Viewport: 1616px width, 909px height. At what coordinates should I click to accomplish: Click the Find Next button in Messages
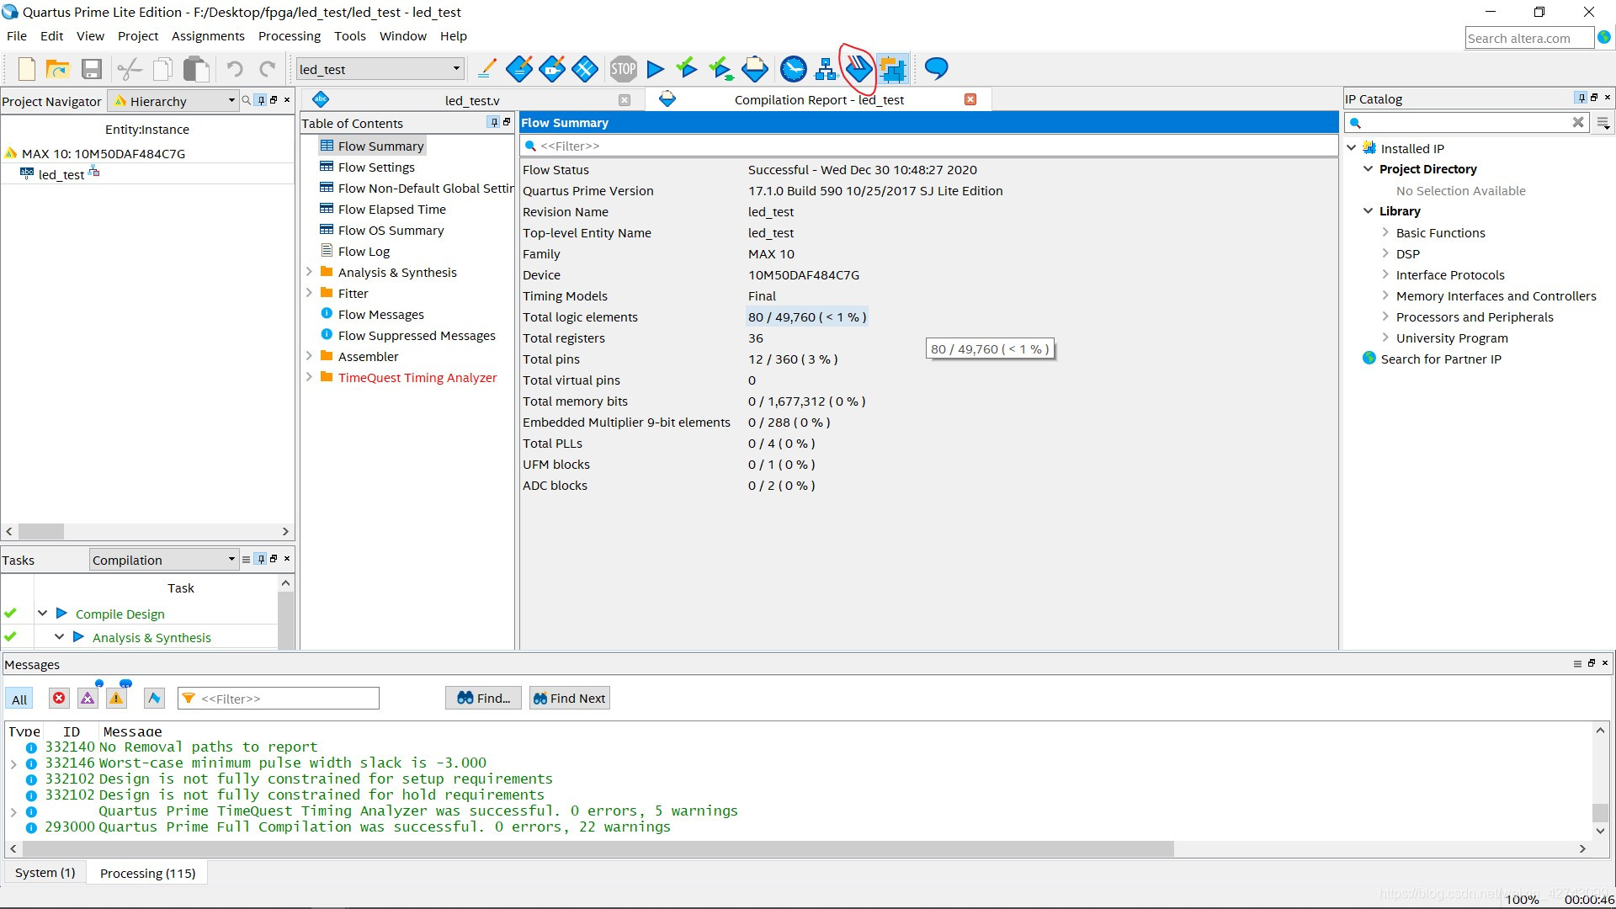pos(569,697)
